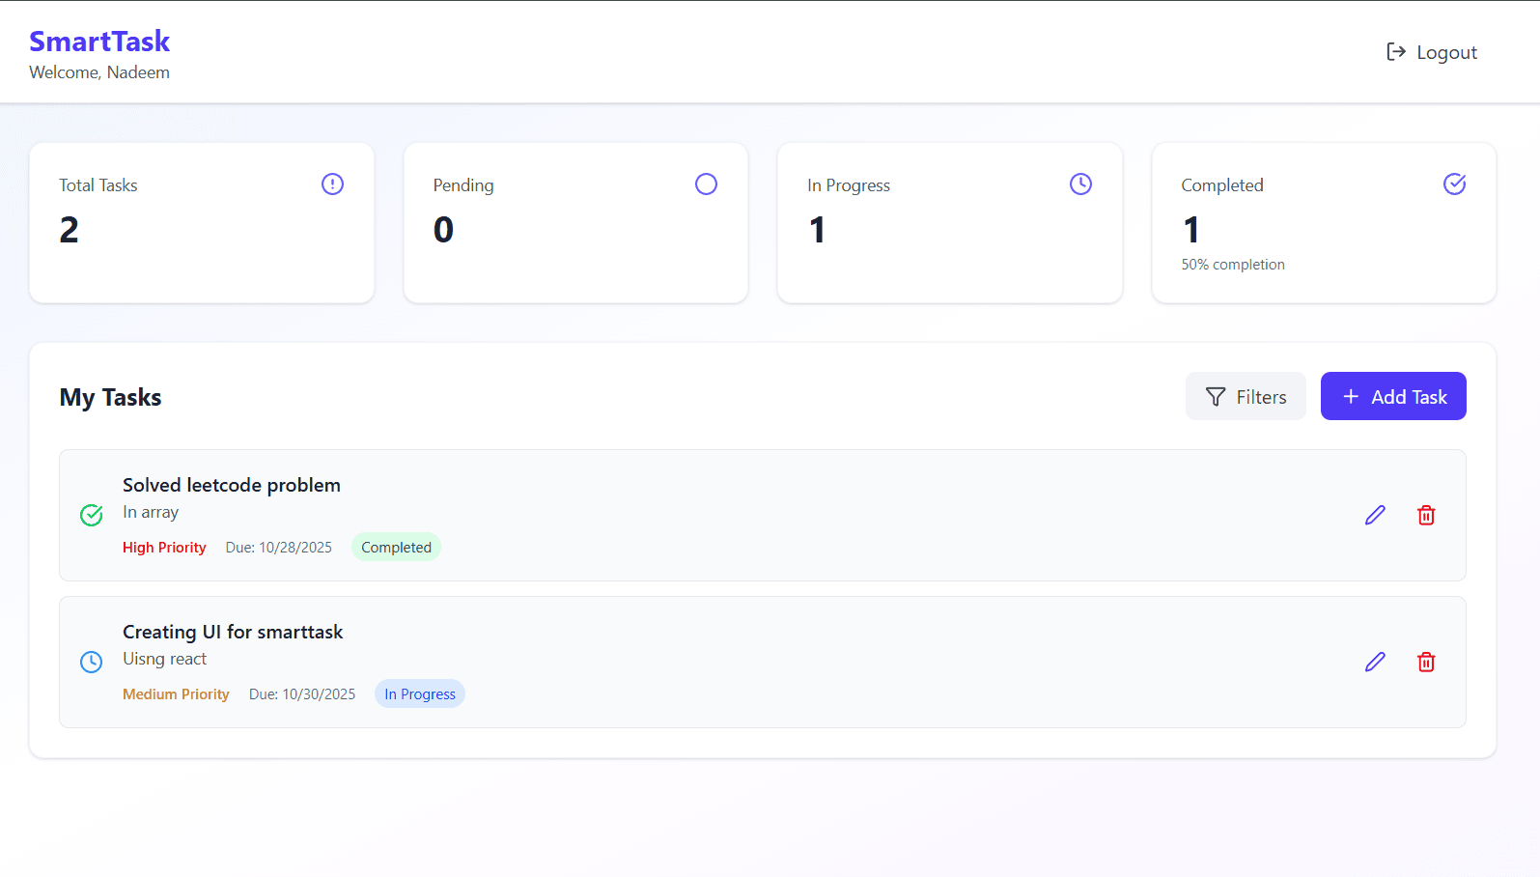Image resolution: width=1540 pixels, height=877 pixels.
Task: Click trash icon for Creating UI for smarttask
Action: 1426,662
